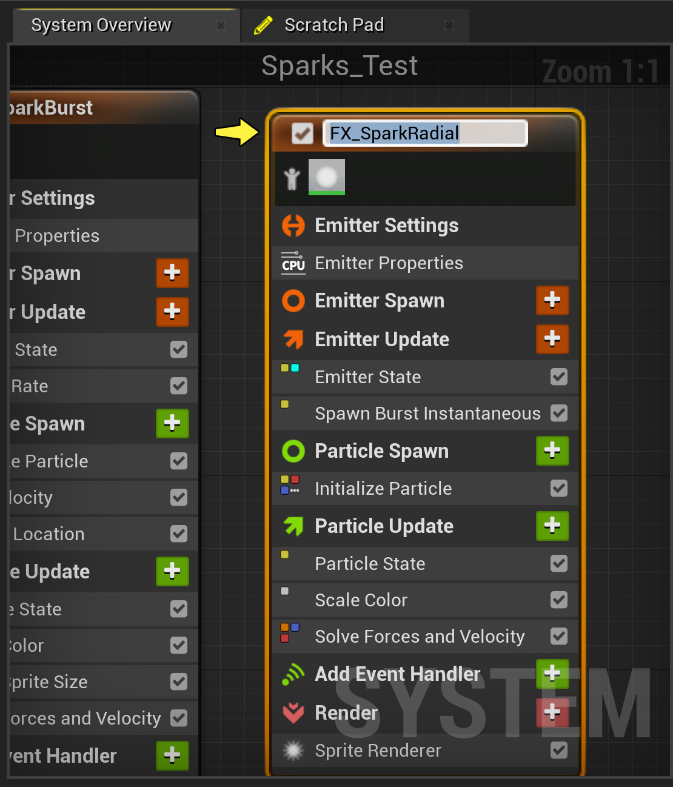Uncheck the Scale Color module
This screenshot has width=673, height=787.
point(559,600)
